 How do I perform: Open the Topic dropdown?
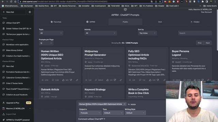[x=51, y=33]
